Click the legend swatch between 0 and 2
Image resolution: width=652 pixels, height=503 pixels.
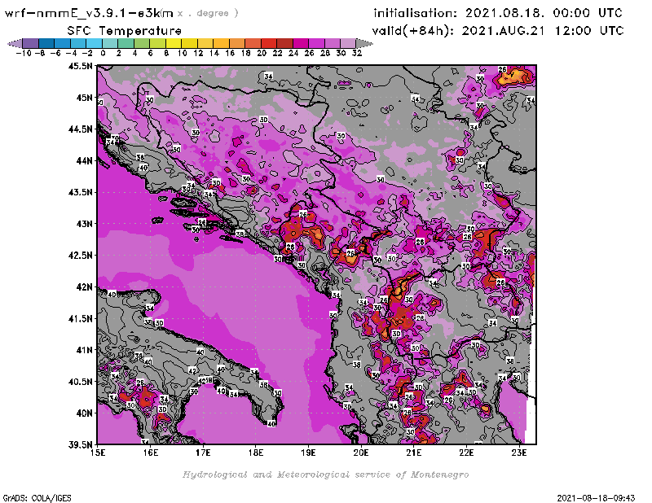click(110, 43)
